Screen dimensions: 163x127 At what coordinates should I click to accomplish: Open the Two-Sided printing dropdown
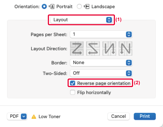(x=101, y=73)
